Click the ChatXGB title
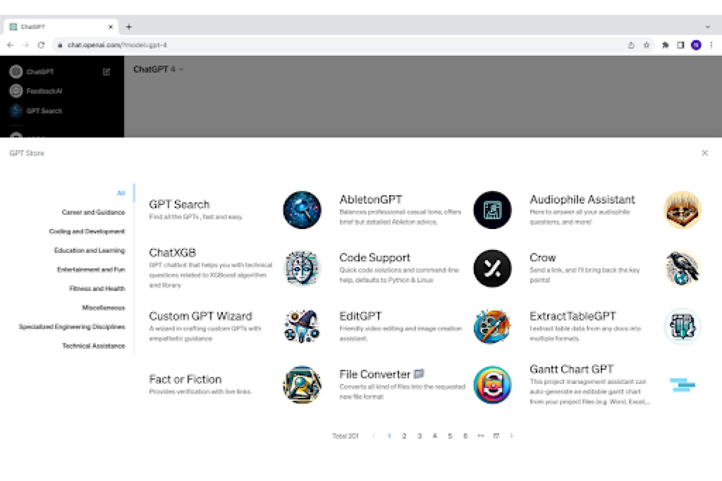Screen dimensions: 722x481 click(x=172, y=253)
